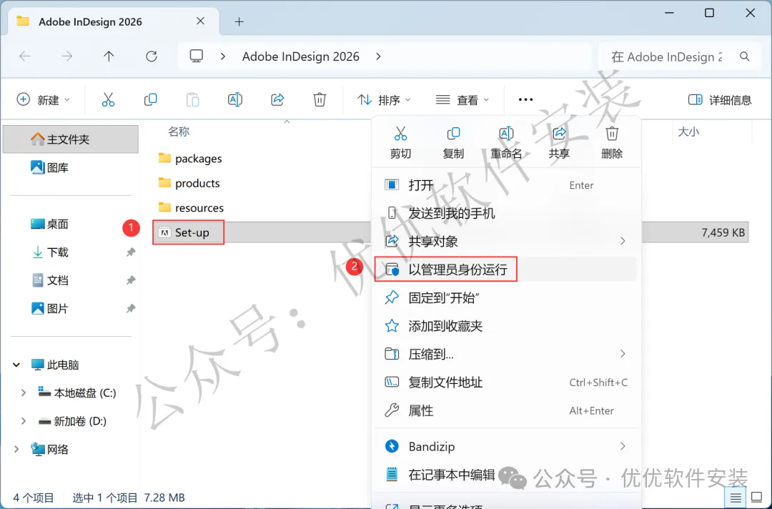
Task: Click 重命名 icon in the context menu
Action: click(506, 134)
